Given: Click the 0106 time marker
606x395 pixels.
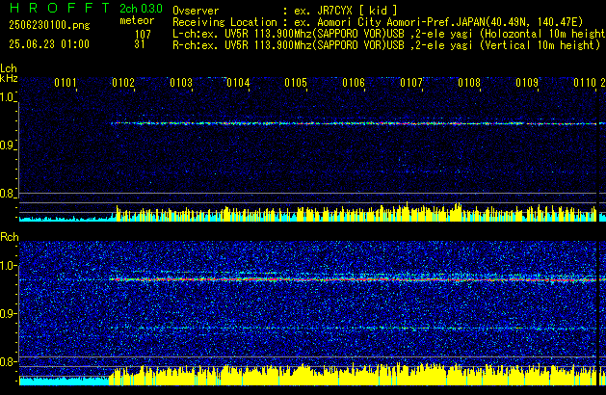Looking at the screenshot, I should [354, 83].
